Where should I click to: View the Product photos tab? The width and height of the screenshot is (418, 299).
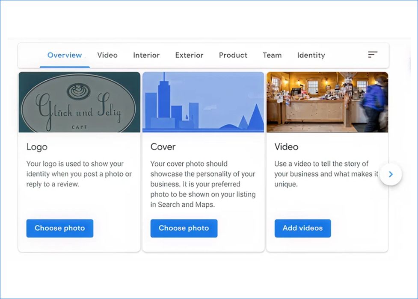tap(233, 55)
